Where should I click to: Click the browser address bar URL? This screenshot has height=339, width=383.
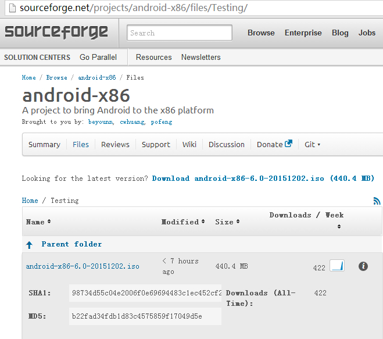134,8
